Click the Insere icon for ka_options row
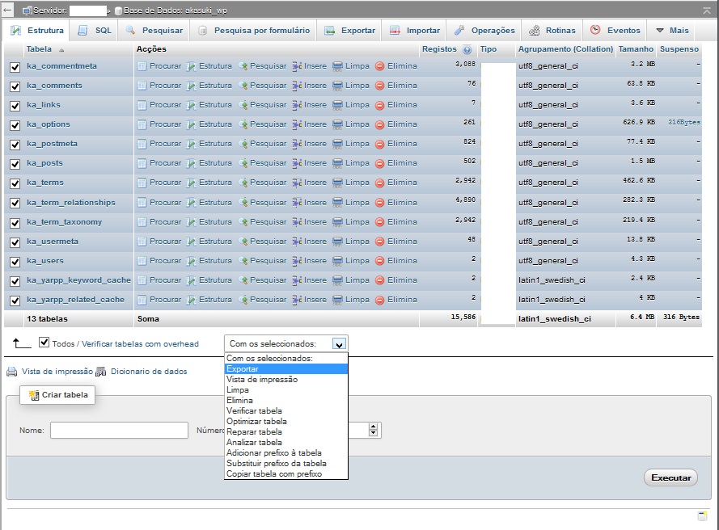Viewport: 719px width, 530px height. (x=297, y=124)
